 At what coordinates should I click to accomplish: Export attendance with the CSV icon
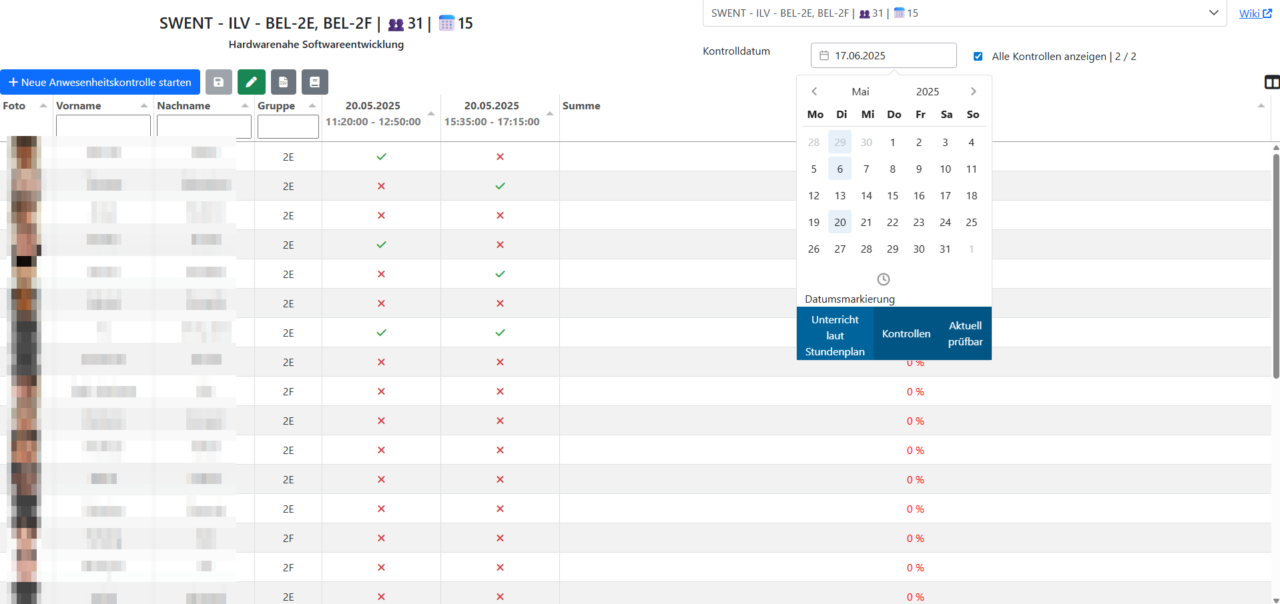coord(283,82)
